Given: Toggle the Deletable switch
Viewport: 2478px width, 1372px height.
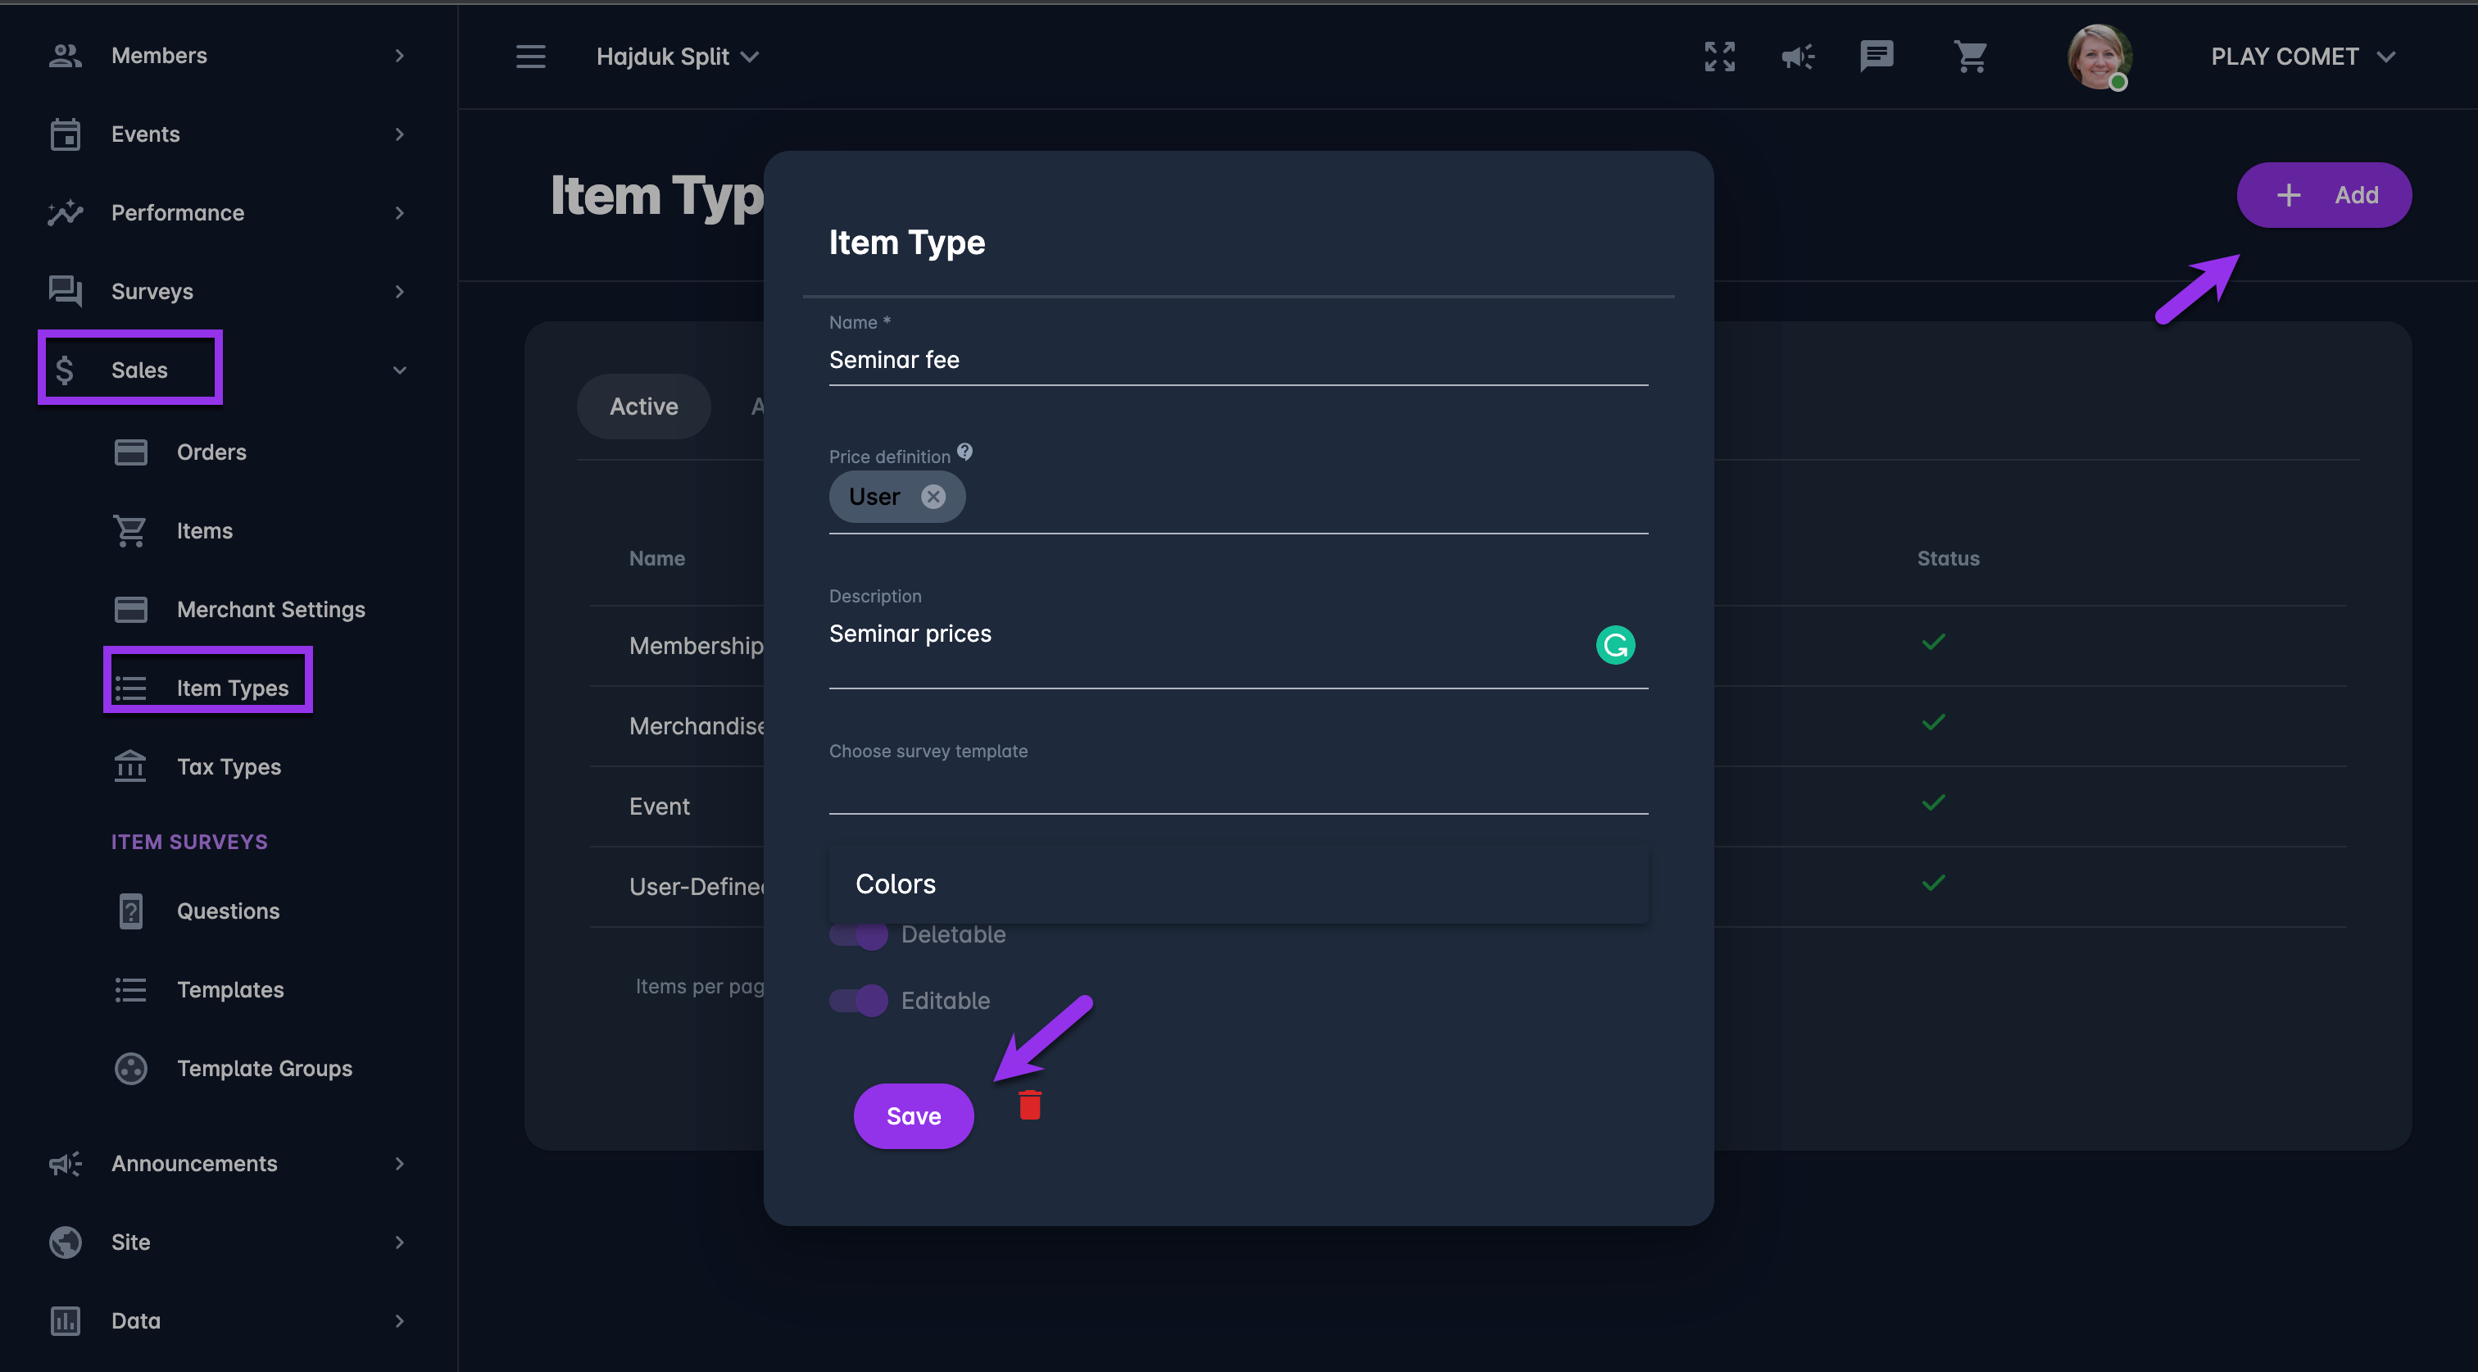Looking at the screenshot, I should click(x=859, y=934).
